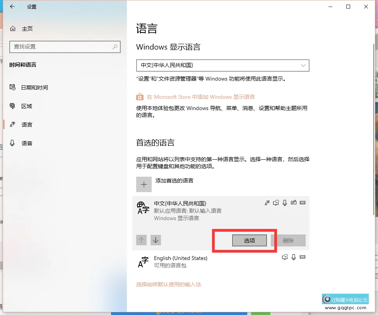Click the microphone icon for English (United States)

pos(293,257)
